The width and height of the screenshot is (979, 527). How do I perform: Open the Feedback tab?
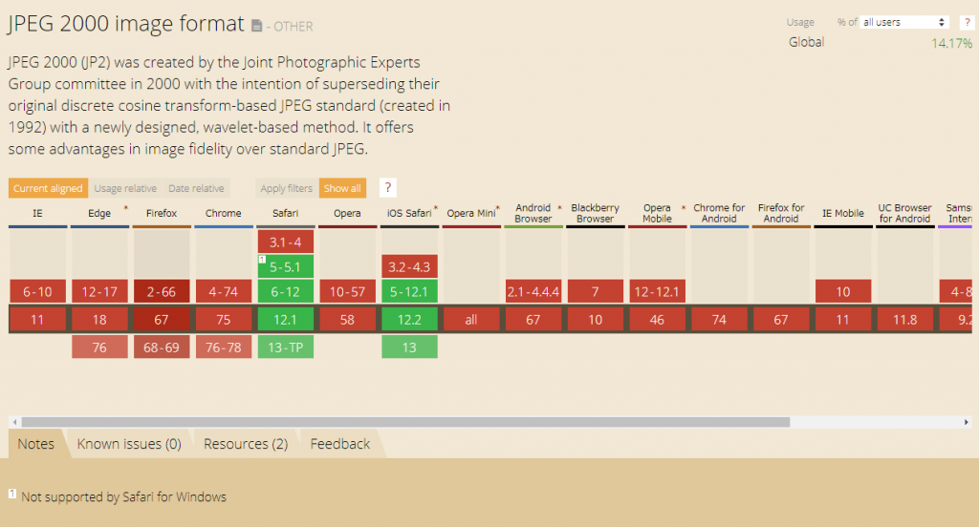340,443
